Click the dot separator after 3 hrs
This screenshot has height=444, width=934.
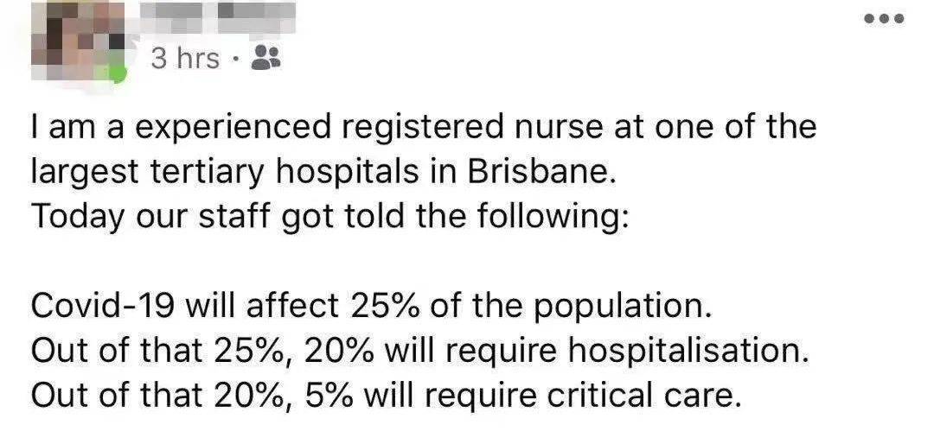[236, 60]
